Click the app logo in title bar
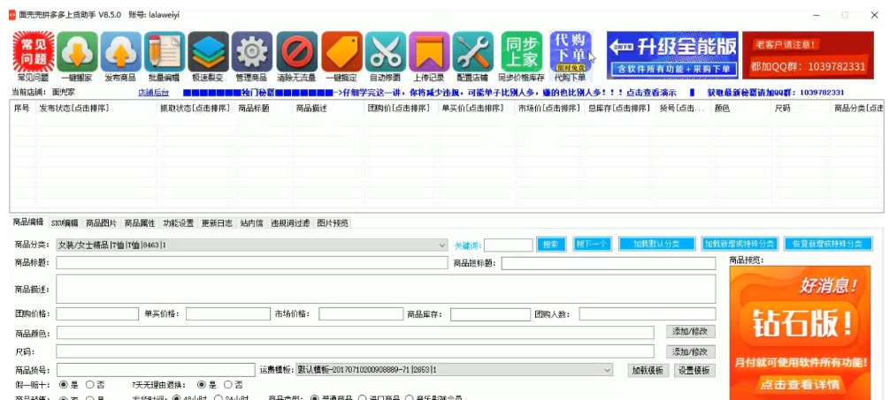 [11, 15]
